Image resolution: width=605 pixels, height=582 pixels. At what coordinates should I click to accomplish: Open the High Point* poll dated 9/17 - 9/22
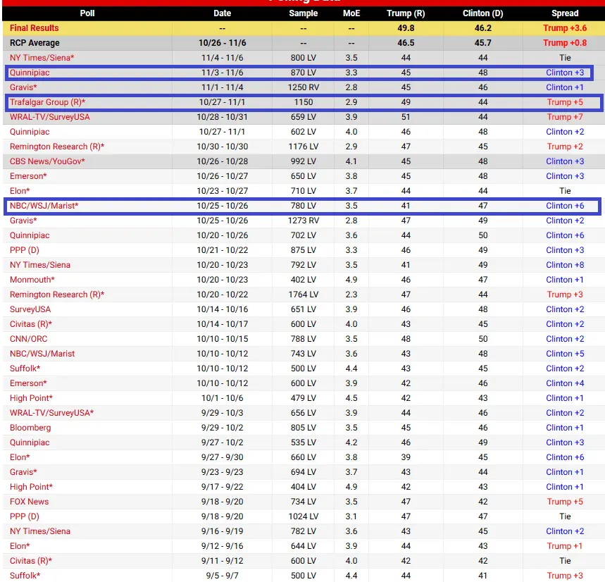(x=31, y=487)
